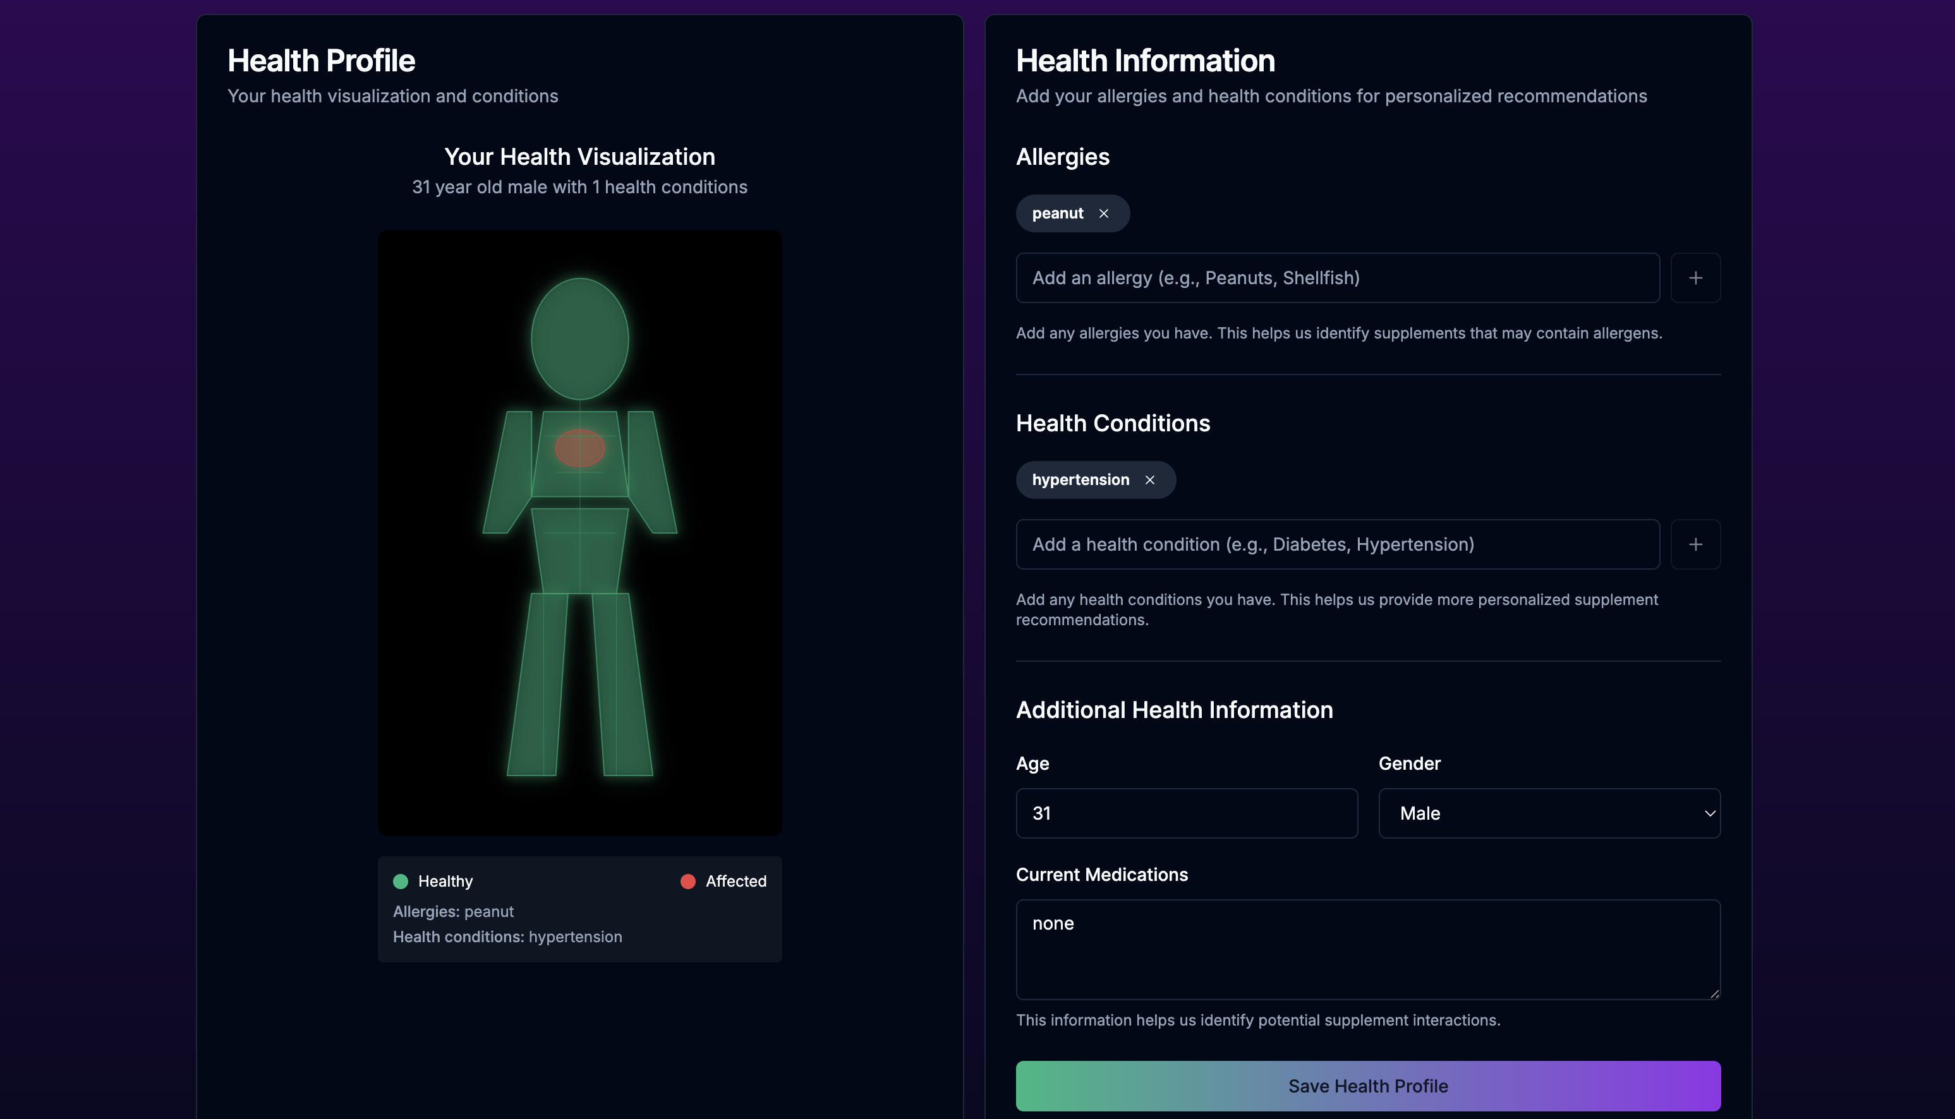
Task: Click the abdomen of the body visualization
Action: point(579,549)
